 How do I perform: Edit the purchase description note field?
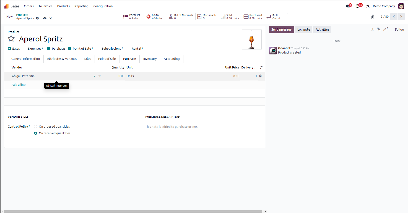point(203,127)
